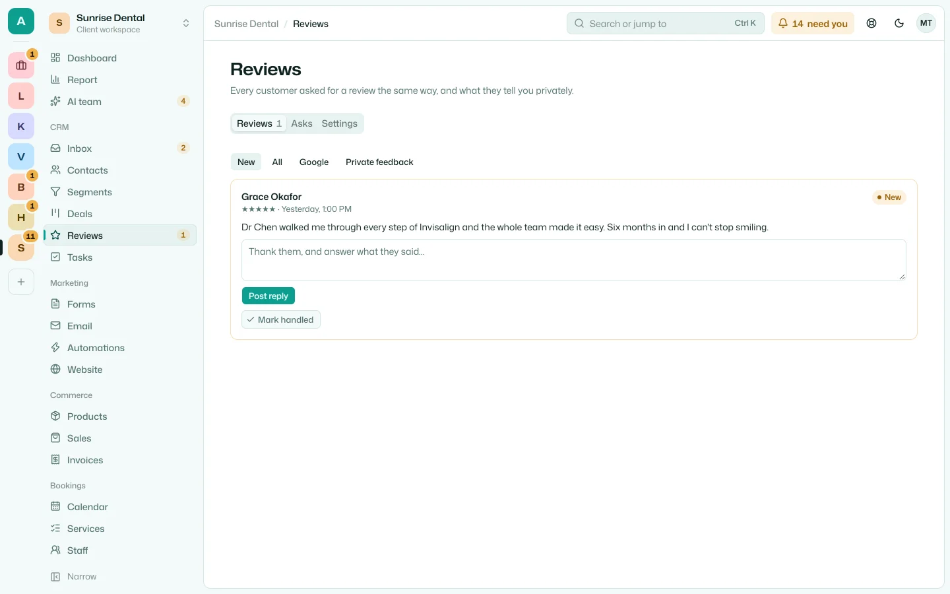Click Sunrise Dental breadcrumb link

click(247, 24)
